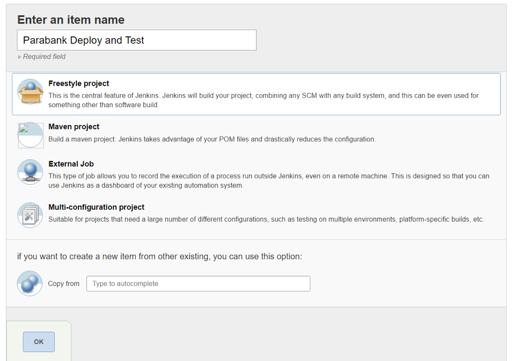Screen dimensions: 513x361
Task: Click the Required field hint text
Action: tap(42, 57)
